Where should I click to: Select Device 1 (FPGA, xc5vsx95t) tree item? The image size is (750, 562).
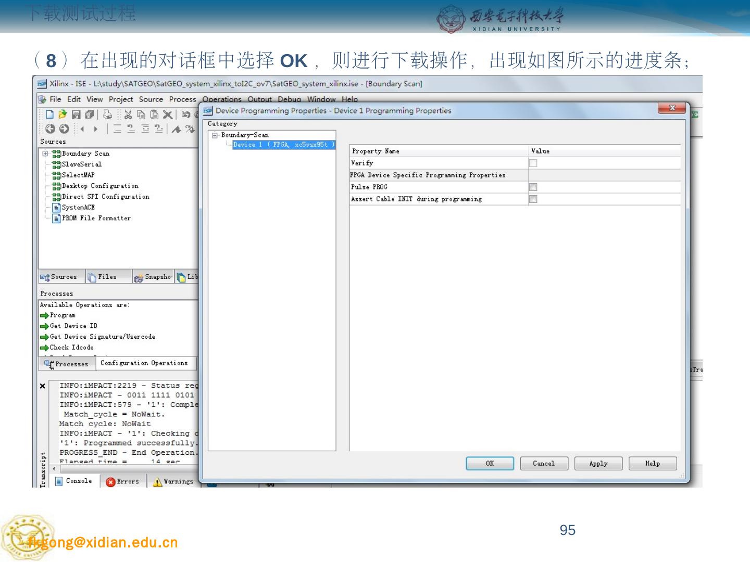point(283,145)
